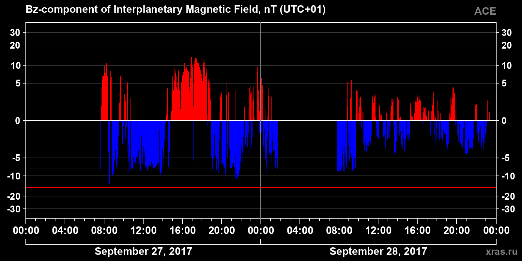The image size is (522, 261).
Task: Click the "-10" label on left axis
Action: point(14,176)
